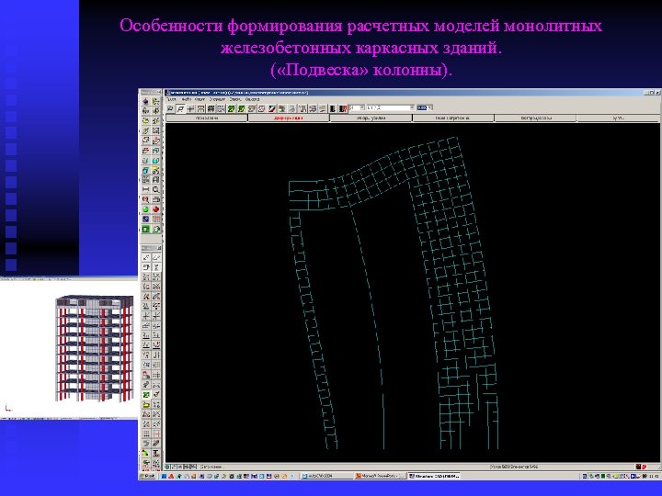Image resolution: width=662 pixels, height=496 pixels.
Task: Click the red-black color-scale bars icon
Action: [343, 108]
